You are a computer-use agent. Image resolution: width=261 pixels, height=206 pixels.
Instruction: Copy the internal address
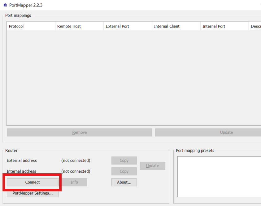click(x=124, y=171)
